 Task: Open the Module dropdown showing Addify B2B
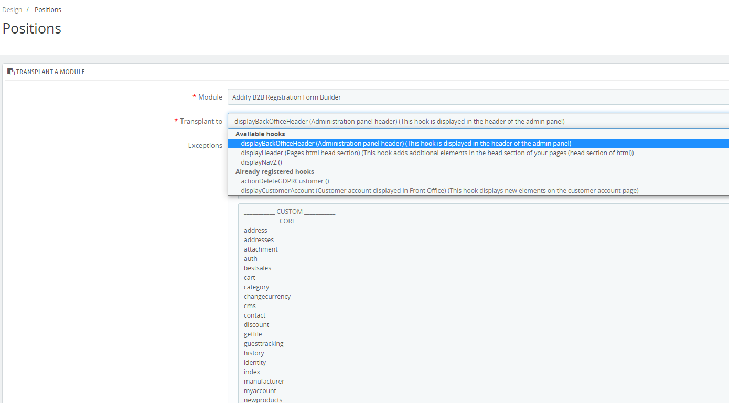coord(478,97)
